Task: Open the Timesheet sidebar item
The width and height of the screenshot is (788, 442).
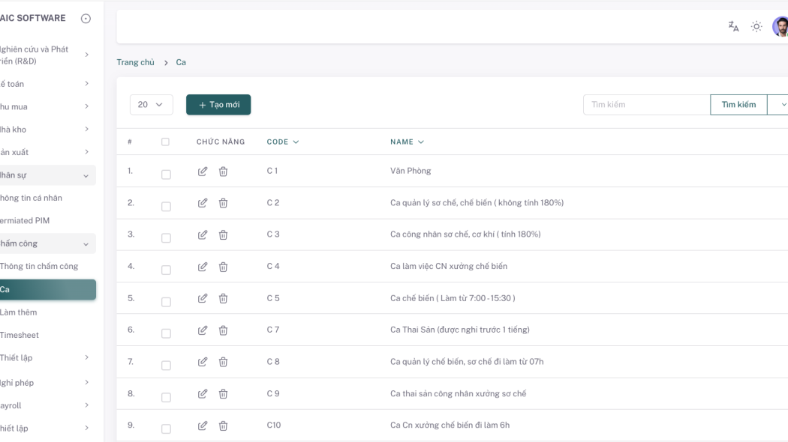Action: [x=20, y=335]
